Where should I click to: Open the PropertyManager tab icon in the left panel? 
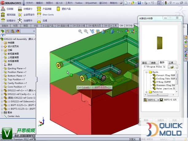[8, 31]
